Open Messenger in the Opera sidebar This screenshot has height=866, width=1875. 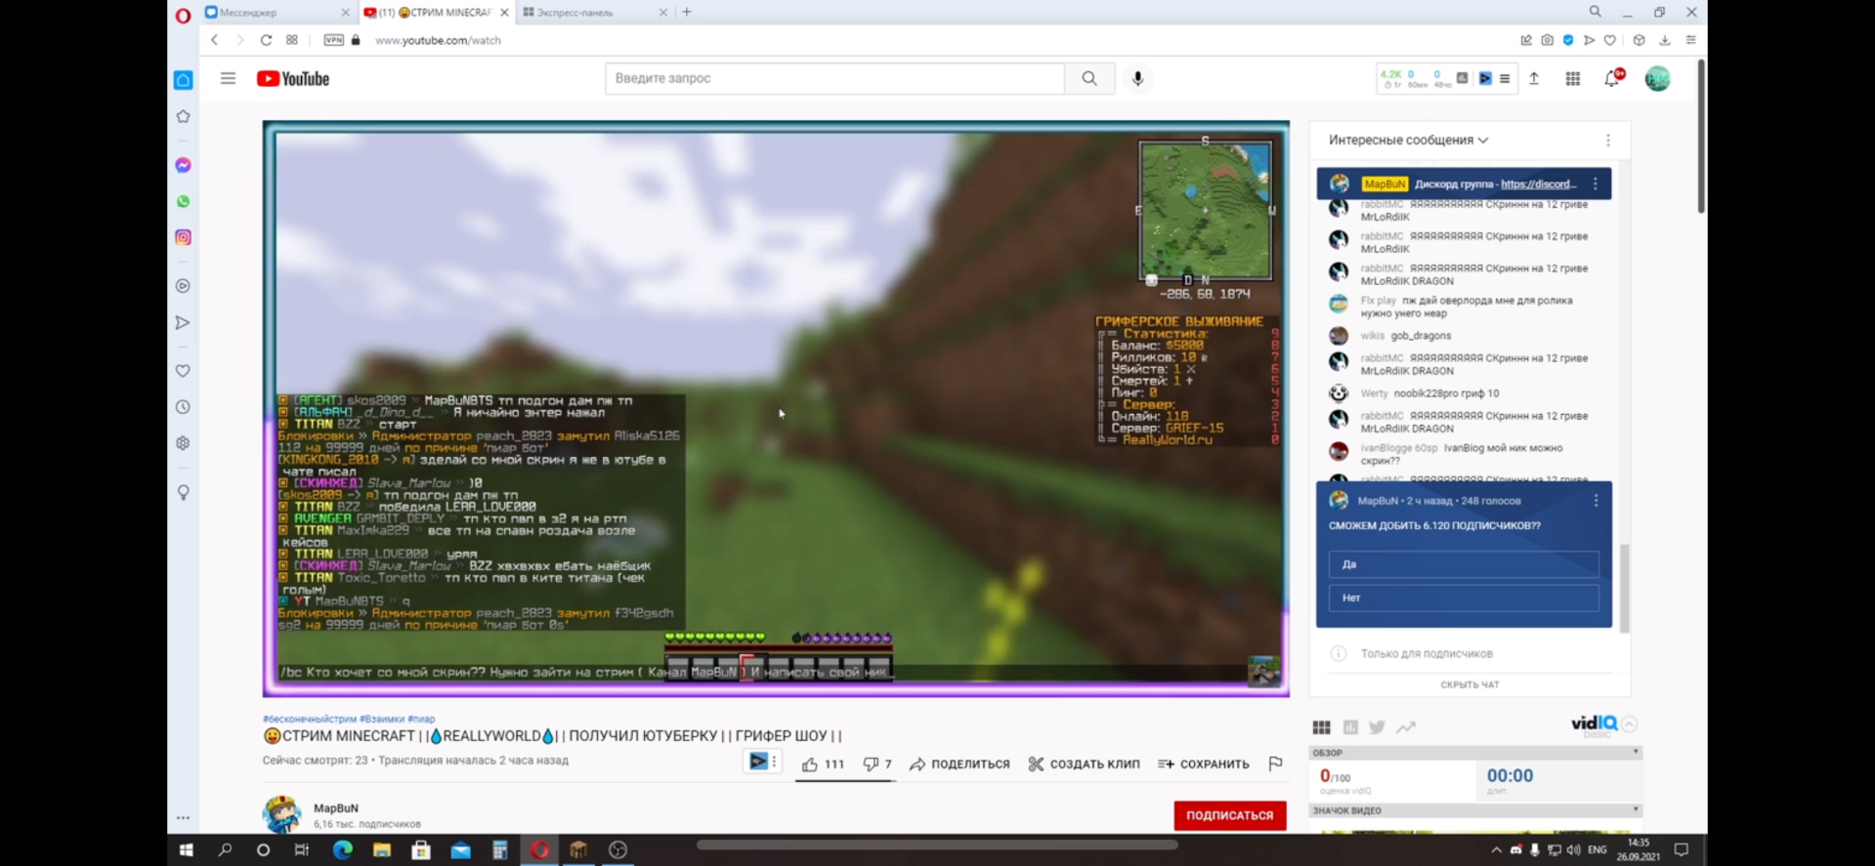183,165
